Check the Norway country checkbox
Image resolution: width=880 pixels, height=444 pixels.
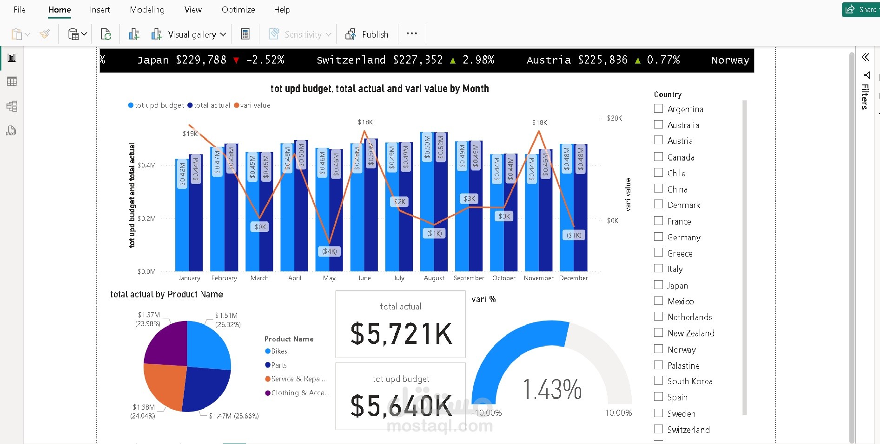click(658, 349)
